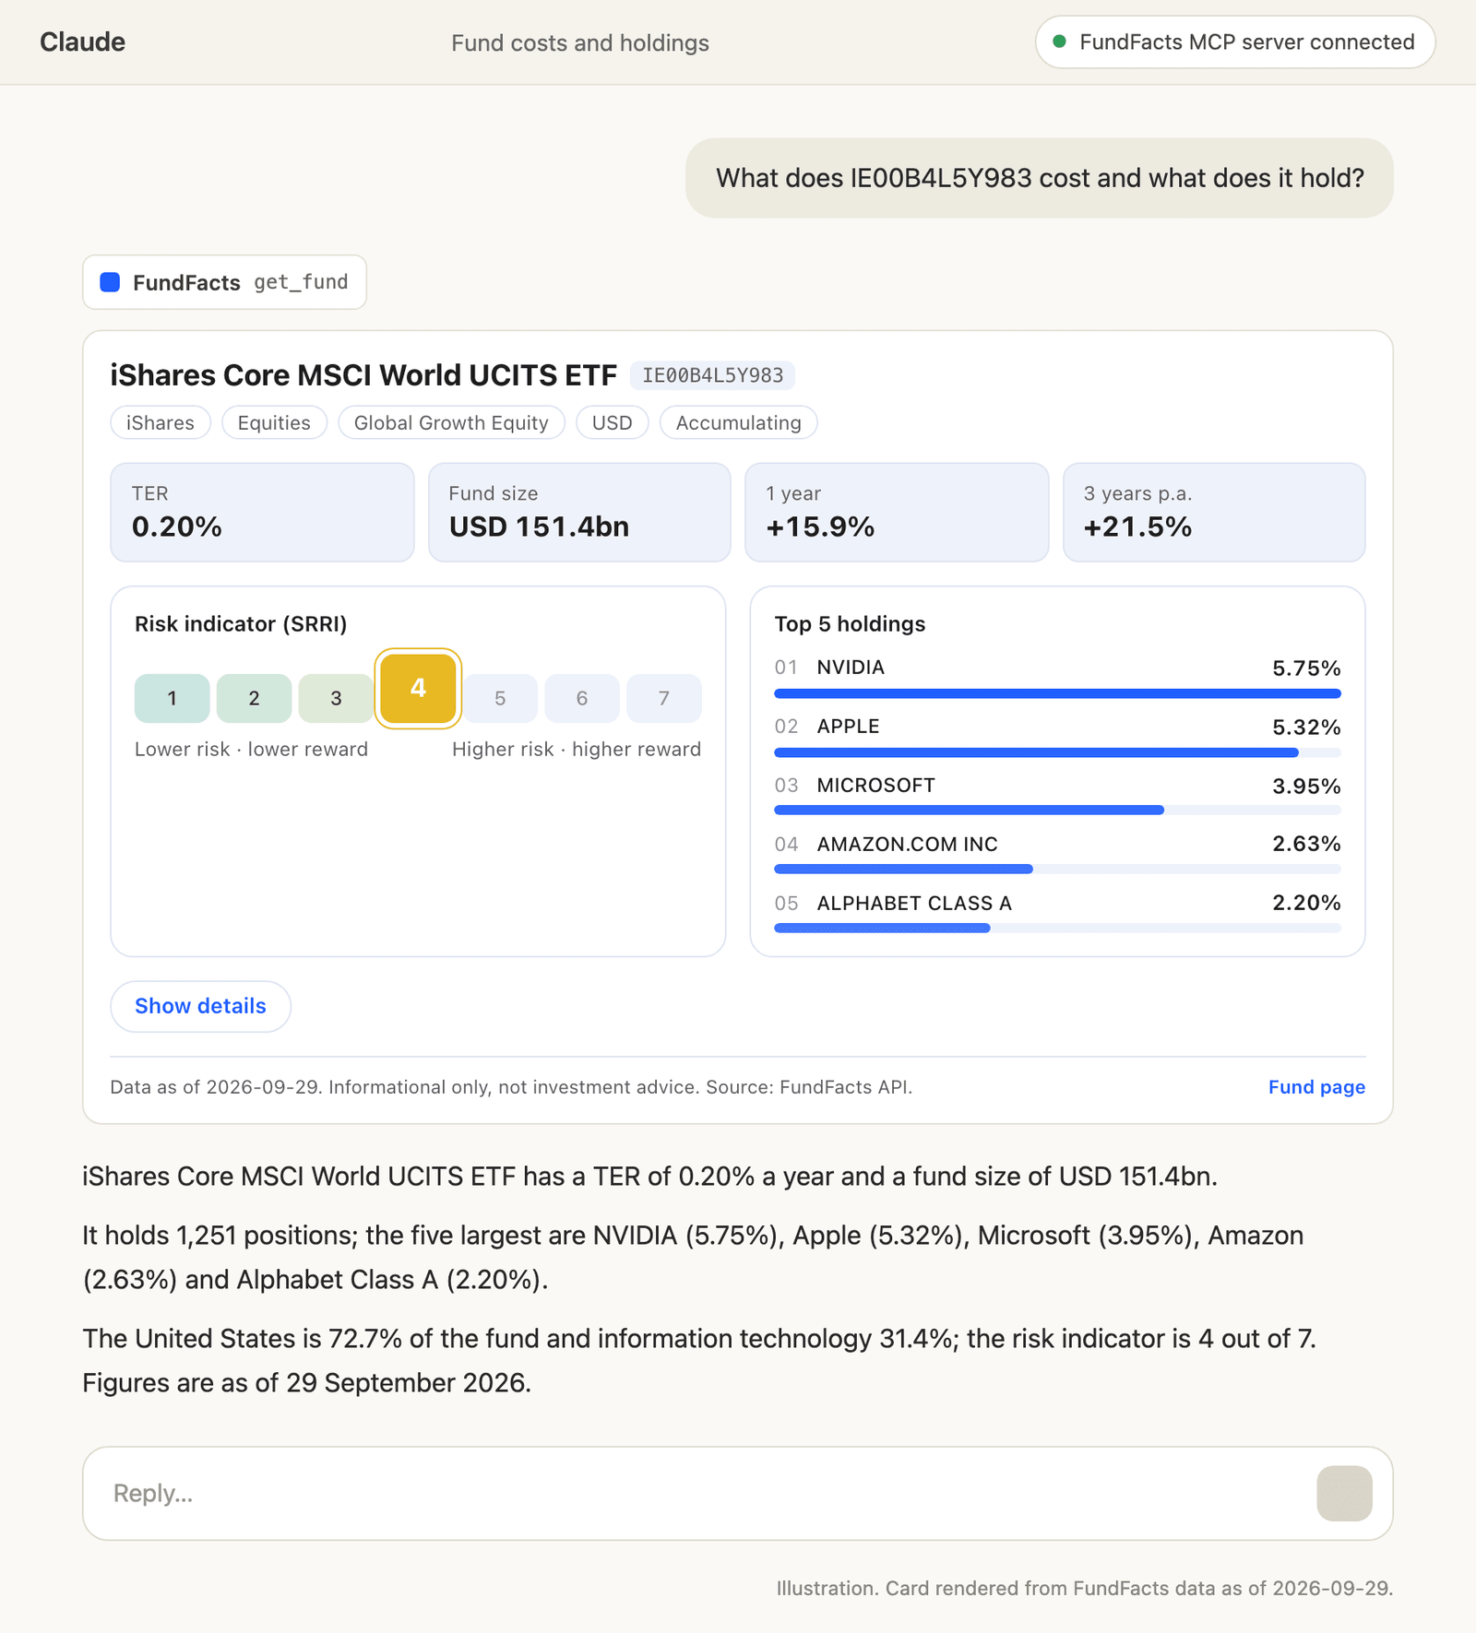Click risk level 6 box
The image size is (1476, 1633).
click(x=582, y=698)
